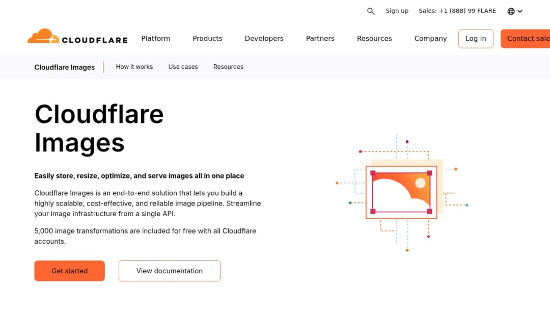This screenshot has height=310, width=550.
Task: Open the Sign up link
Action: [x=397, y=11]
